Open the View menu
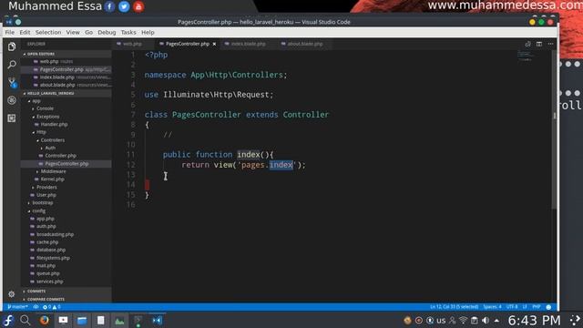 pyautogui.click(x=73, y=33)
